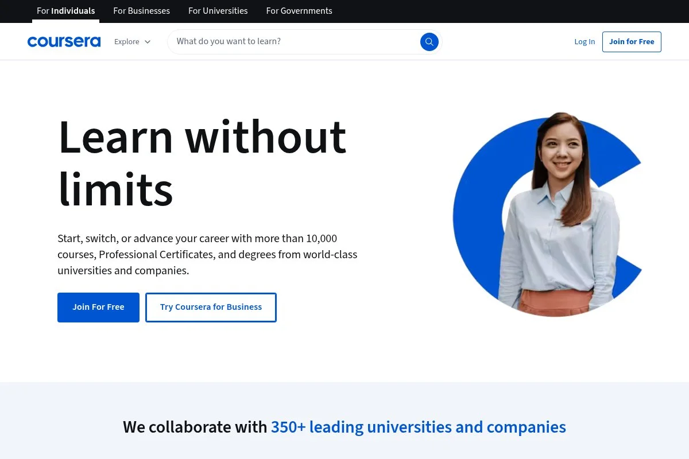Click the blue search magnifier button

(x=429, y=41)
